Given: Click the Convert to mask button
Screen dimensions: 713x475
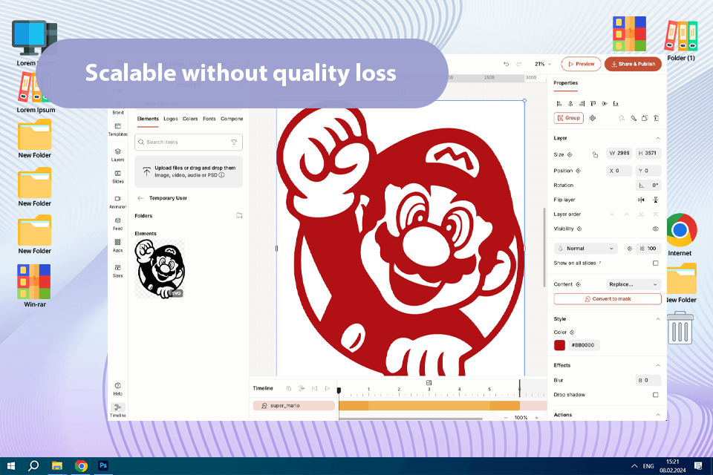Looking at the screenshot, I should 608,299.
